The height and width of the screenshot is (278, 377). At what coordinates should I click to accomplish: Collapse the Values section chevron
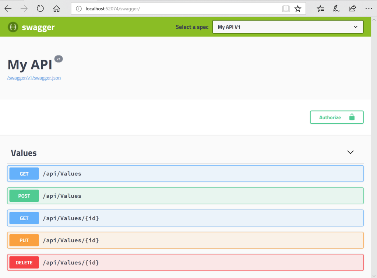click(x=350, y=152)
